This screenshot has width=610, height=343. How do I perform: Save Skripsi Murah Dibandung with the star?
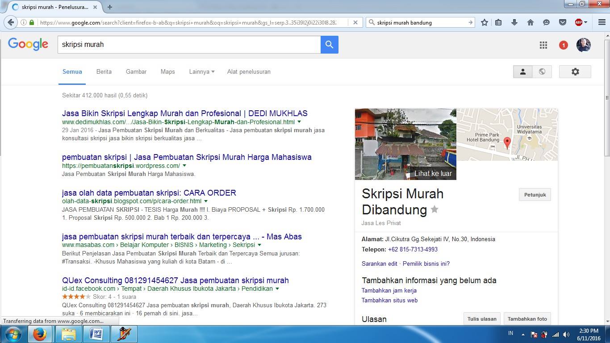435,209
